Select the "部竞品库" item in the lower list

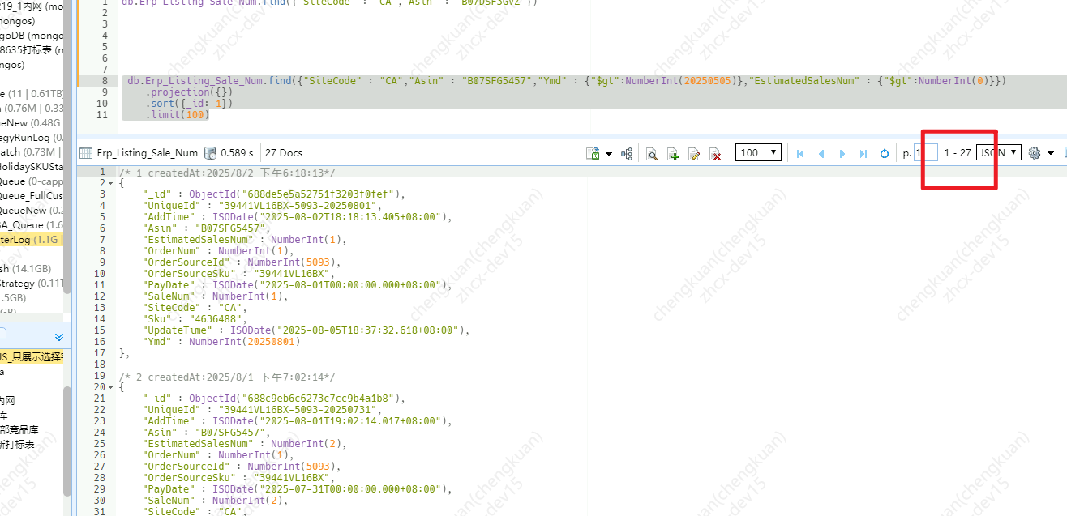click(x=19, y=430)
